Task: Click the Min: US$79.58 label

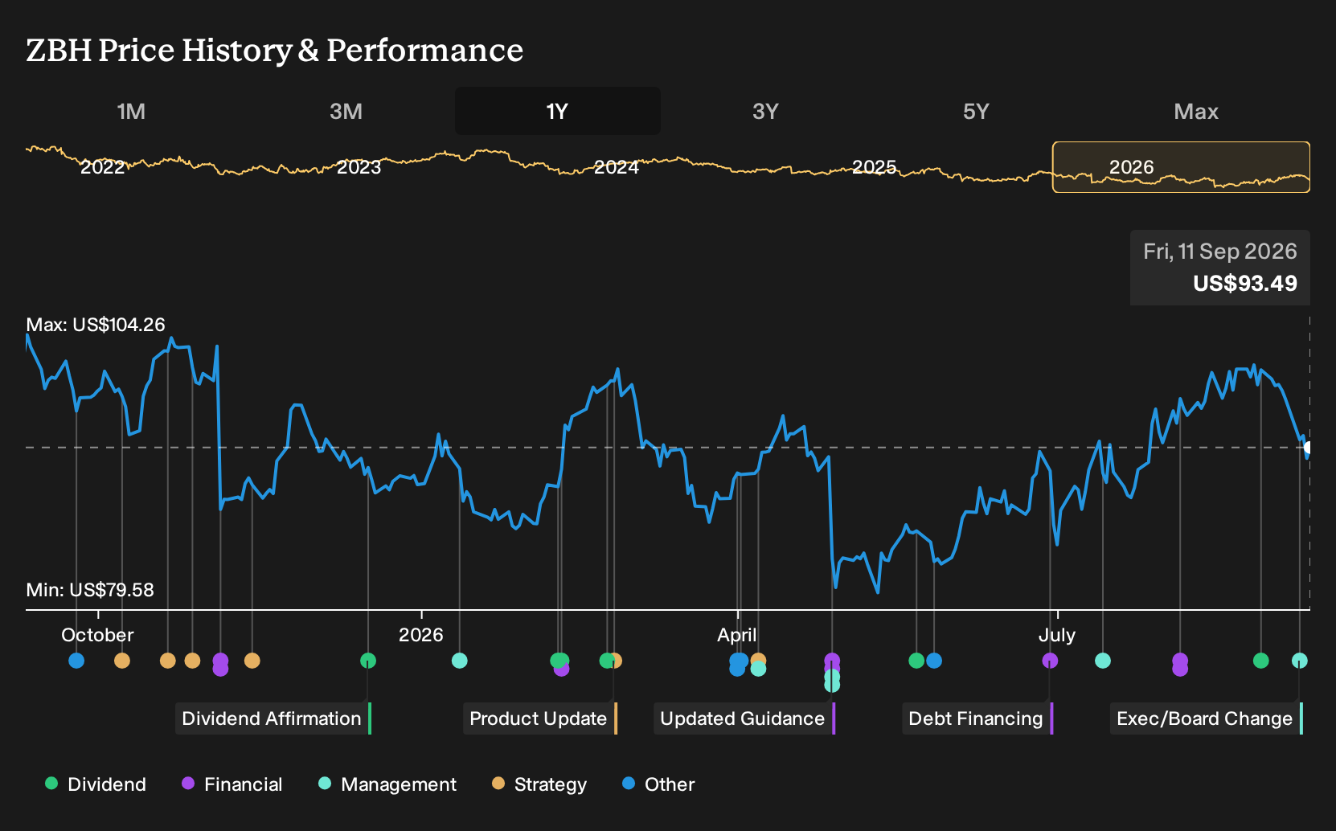Action: (90, 590)
